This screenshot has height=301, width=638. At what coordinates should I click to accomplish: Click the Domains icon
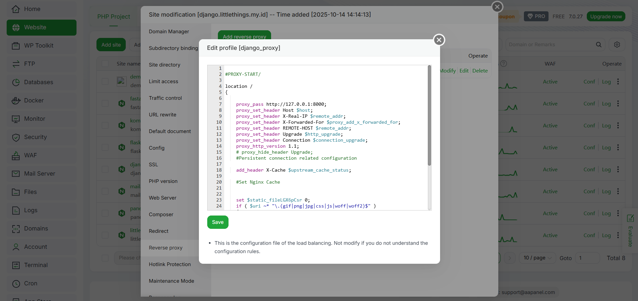(x=16, y=228)
